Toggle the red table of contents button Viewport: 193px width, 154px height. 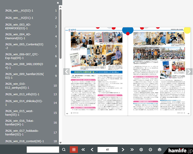click(x=74, y=149)
